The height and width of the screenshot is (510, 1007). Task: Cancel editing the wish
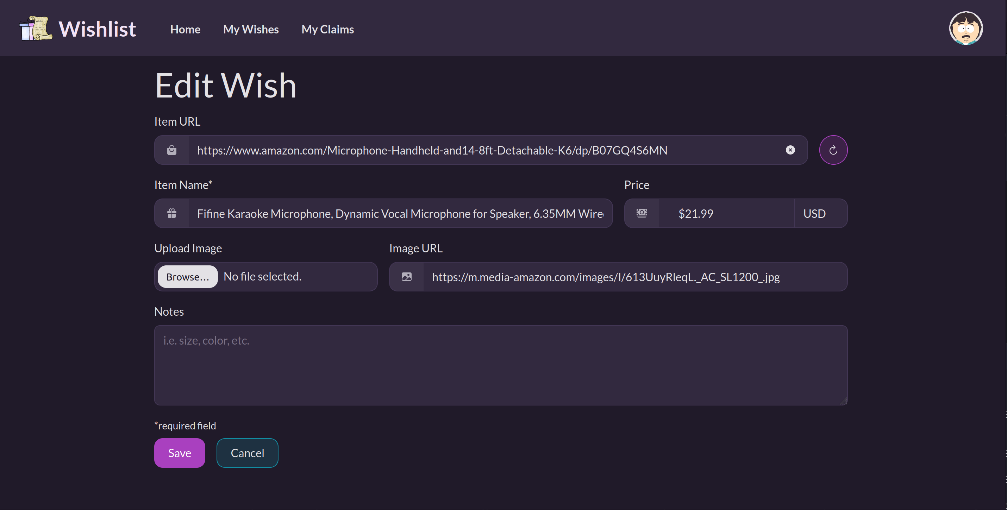(x=247, y=453)
